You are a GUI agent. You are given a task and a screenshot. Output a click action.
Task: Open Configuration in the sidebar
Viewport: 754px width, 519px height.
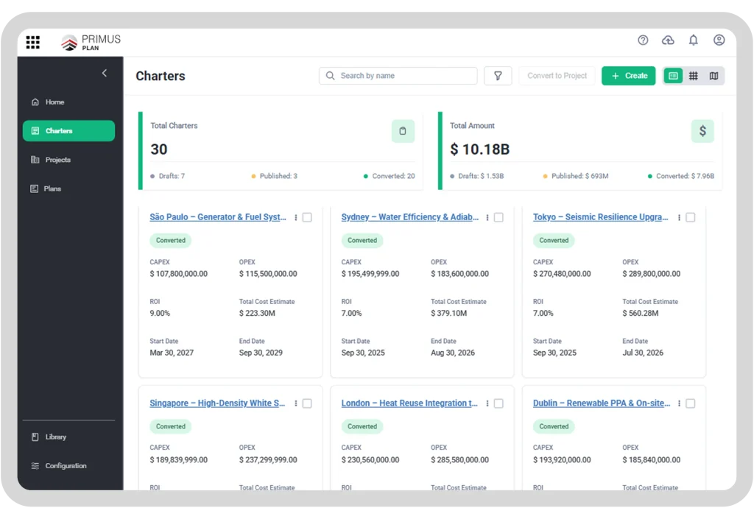coord(68,466)
